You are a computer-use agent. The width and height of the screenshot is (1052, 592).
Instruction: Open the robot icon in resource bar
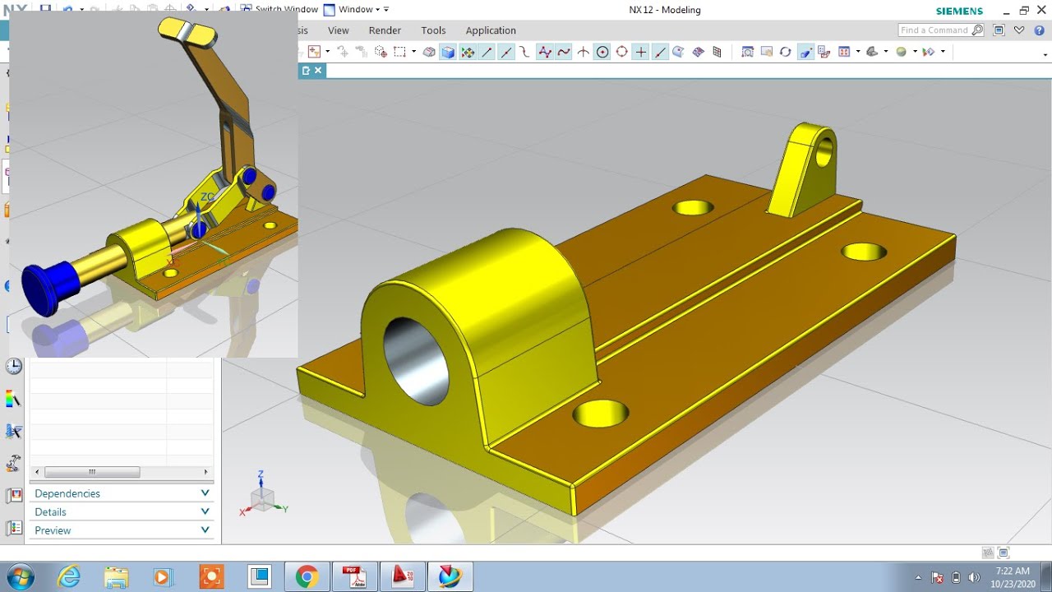click(x=14, y=464)
